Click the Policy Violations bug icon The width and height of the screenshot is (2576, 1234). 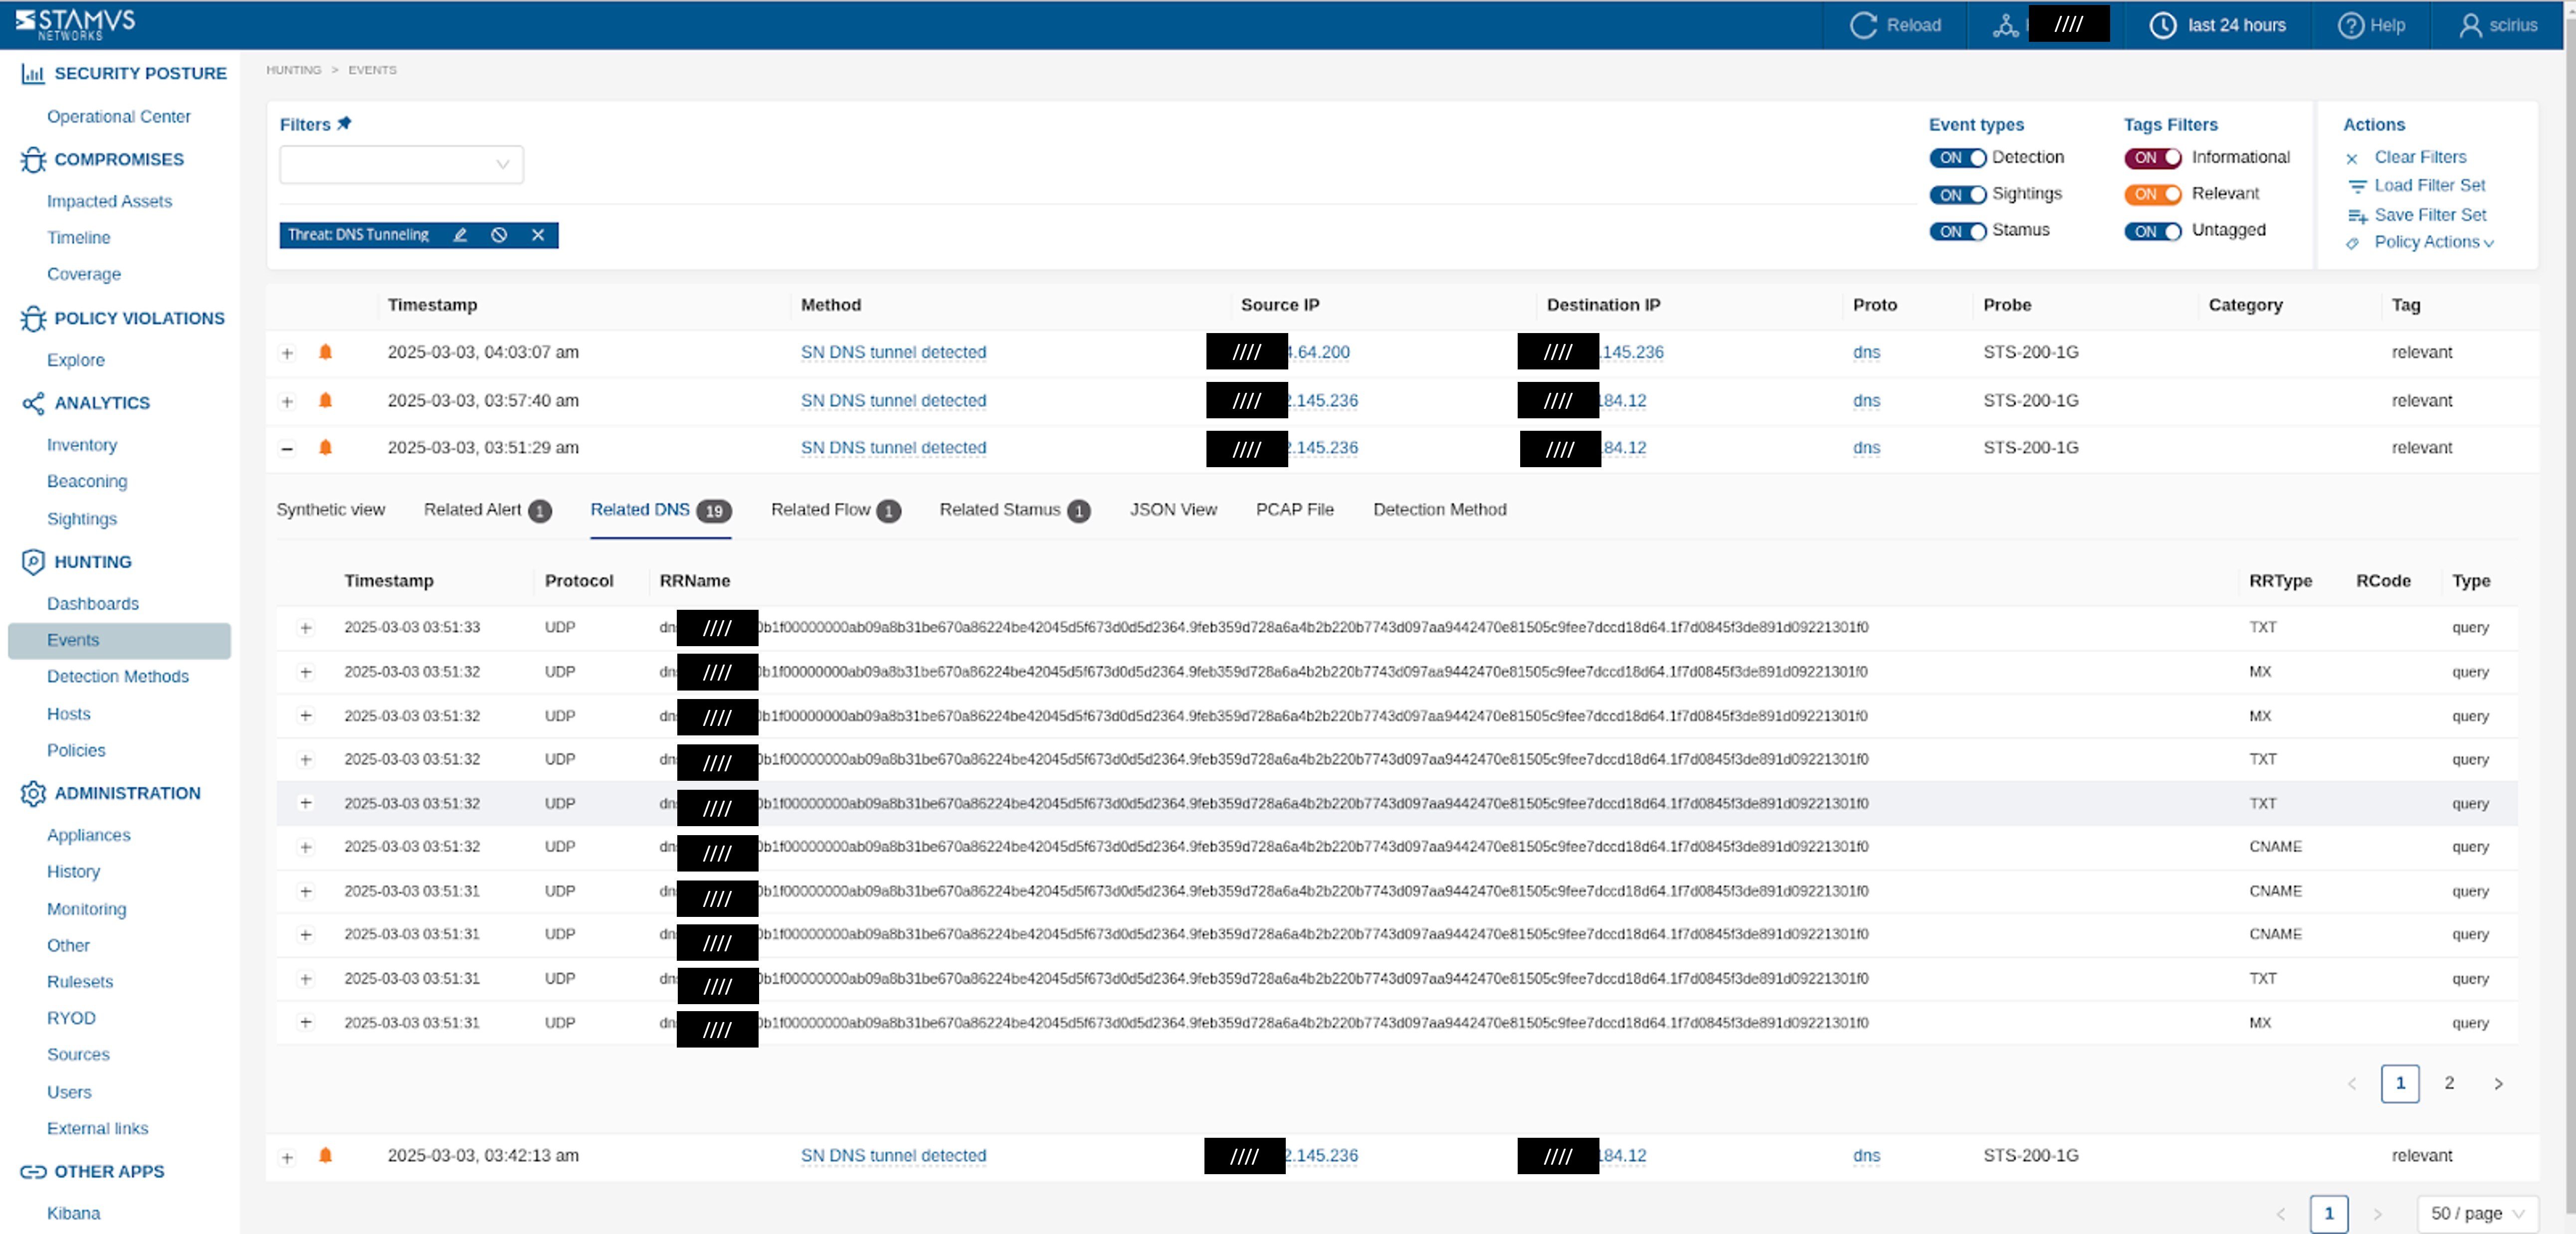pyautogui.click(x=33, y=318)
